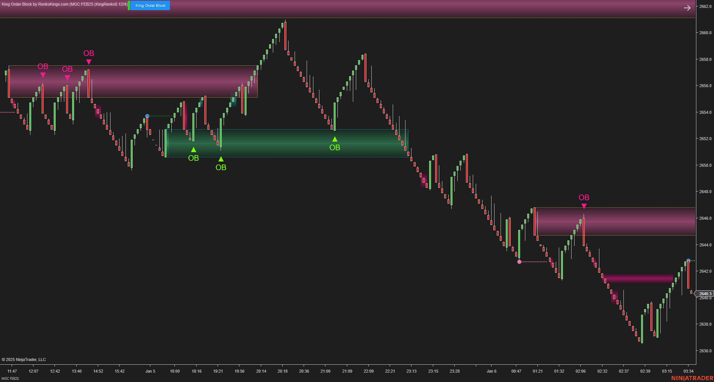Click the green OB arrow inside the green order block

[x=334, y=139]
